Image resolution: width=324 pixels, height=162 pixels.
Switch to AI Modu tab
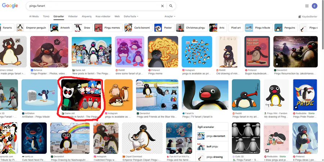pos(34,16)
